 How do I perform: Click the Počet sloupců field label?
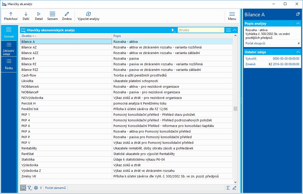coord(255,43)
